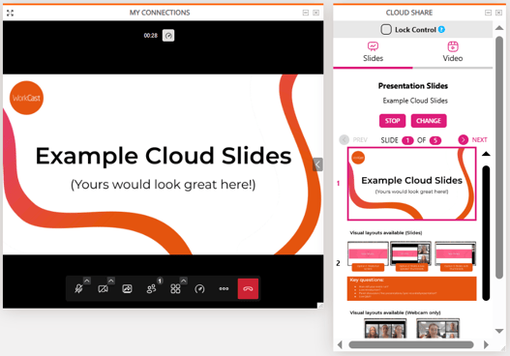The height and width of the screenshot is (356, 510).
Task: Minimize the Cloud Share panel
Action: click(488, 13)
